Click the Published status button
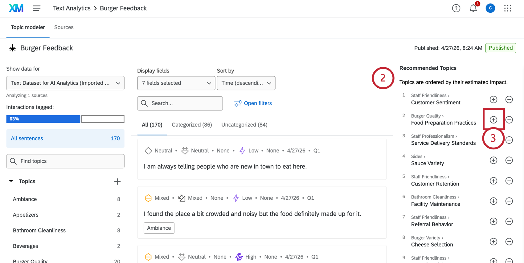Screen dimensions: 524x263 click(x=501, y=48)
